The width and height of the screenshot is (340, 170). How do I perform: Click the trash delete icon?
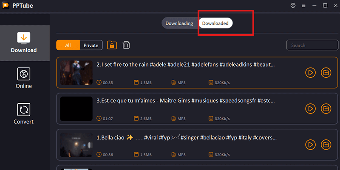point(126,45)
